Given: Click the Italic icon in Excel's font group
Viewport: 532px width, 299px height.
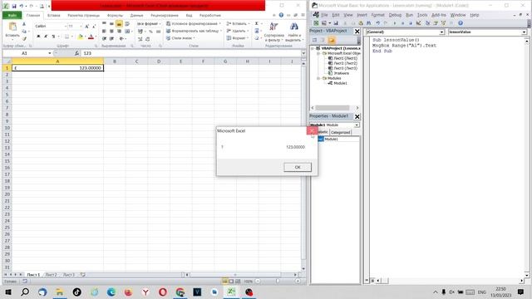Looking at the screenshot, I should pos(46,37).
